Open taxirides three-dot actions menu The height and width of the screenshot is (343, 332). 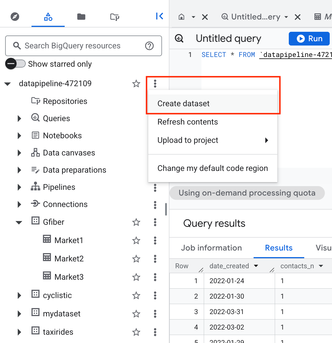155,332
